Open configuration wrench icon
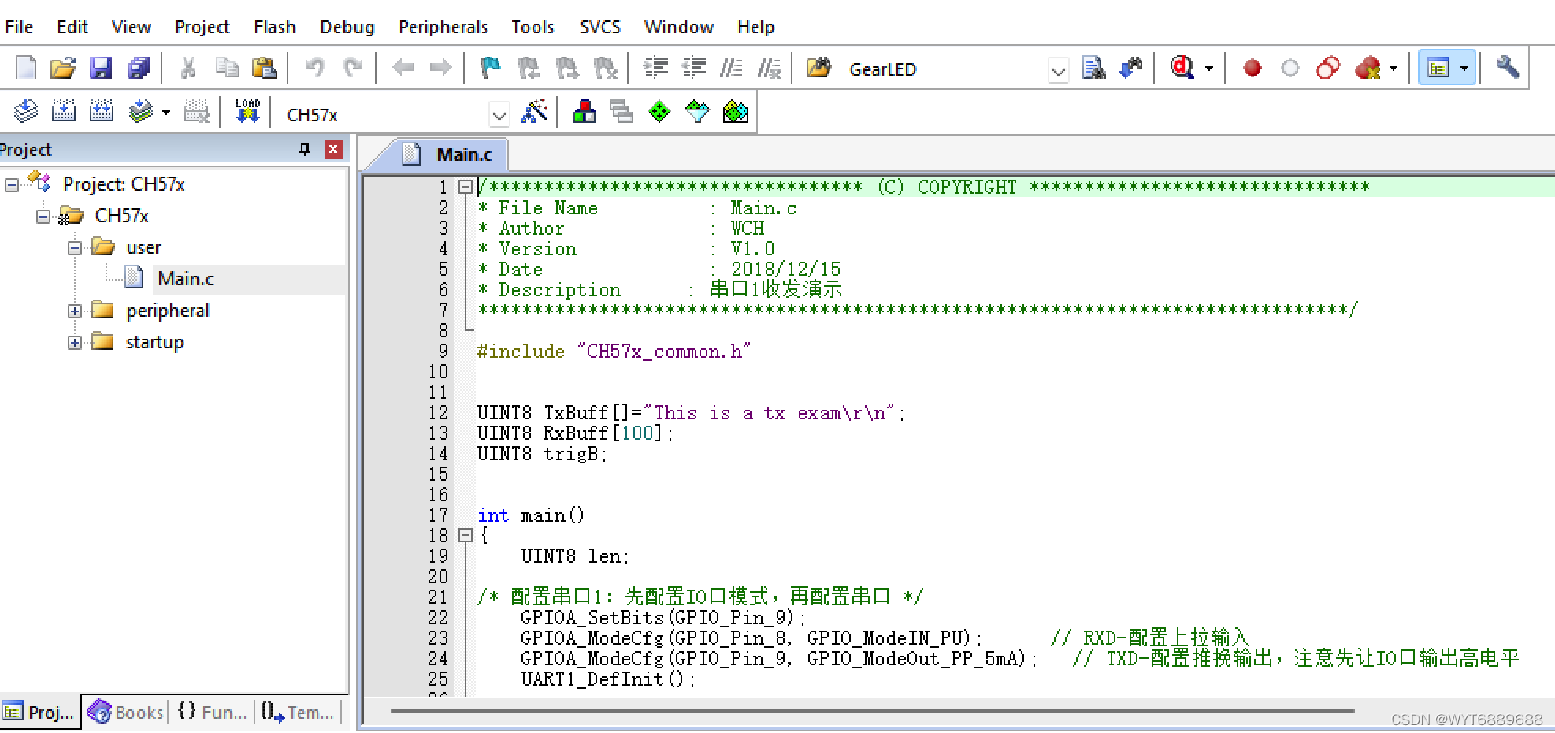This screenshot has height=733, width=1555. pyautogui.click(x=1507, y=67)
